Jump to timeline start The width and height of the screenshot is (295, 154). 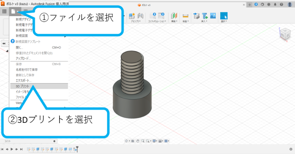(2, 149)
